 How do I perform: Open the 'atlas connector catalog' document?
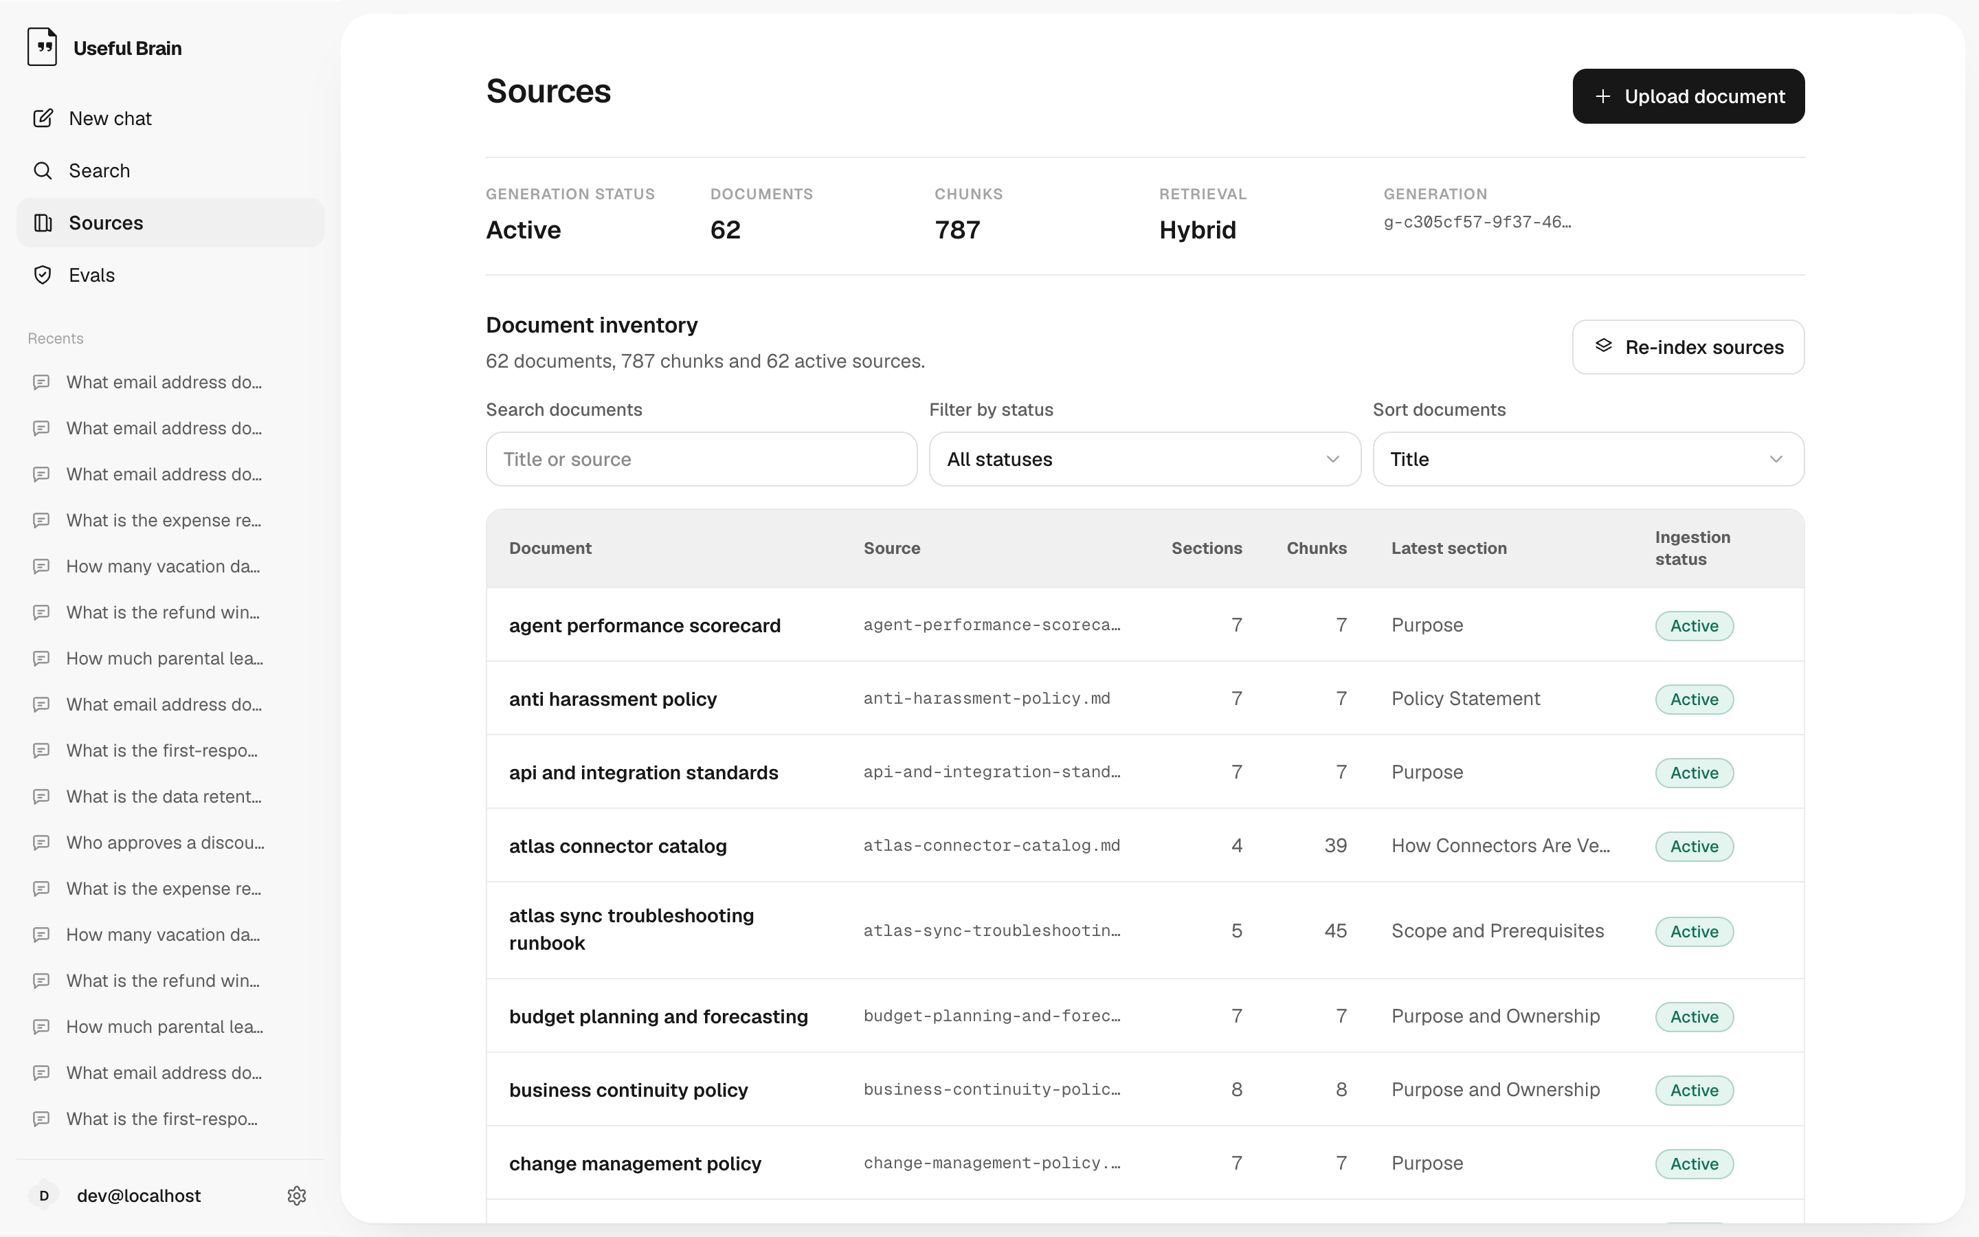pos(618,847)
